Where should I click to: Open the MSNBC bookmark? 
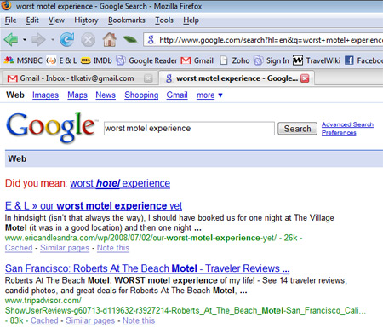pyautogui.click(x=23, y=60)
